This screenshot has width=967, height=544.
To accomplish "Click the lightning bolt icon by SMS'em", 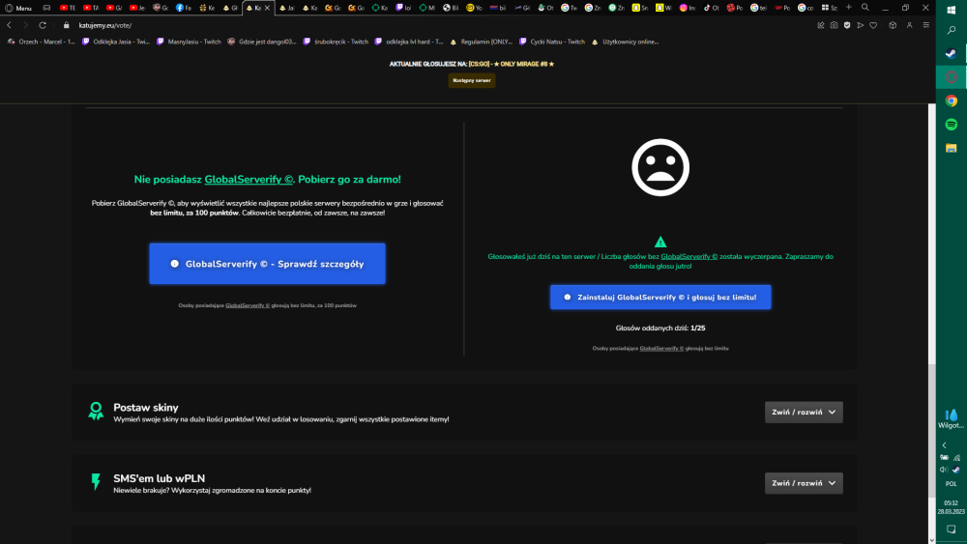I will 96,482.
